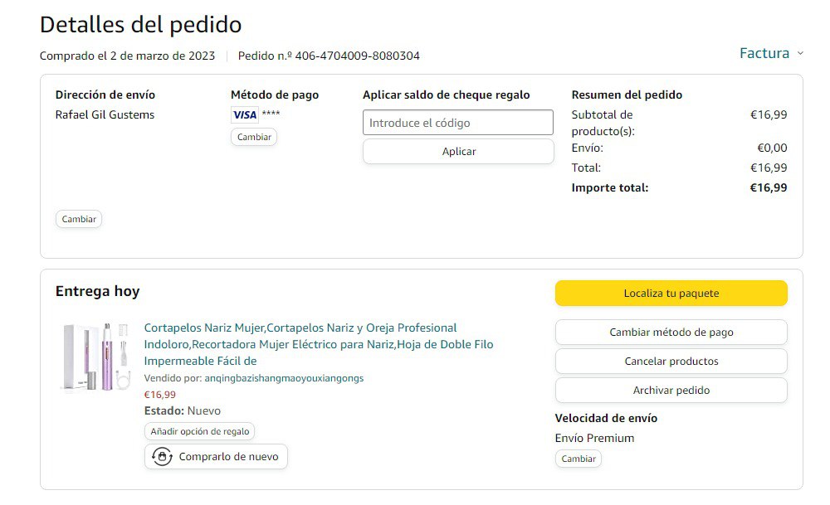Click Cambiar under Método de pago

pos(253,137)
